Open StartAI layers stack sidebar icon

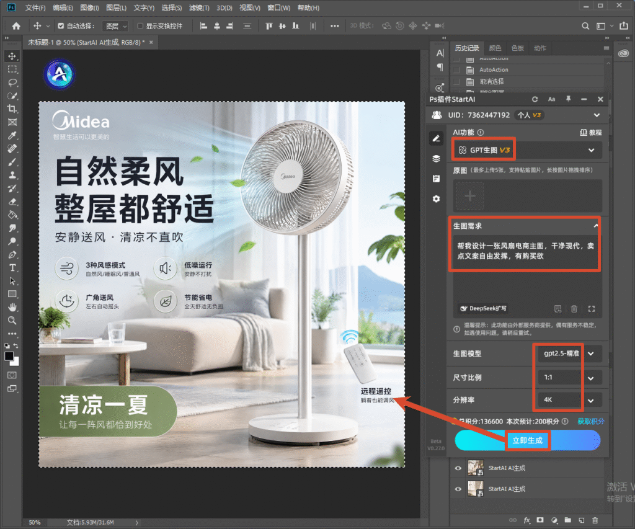pyautogui.click(x=436, y=158)
